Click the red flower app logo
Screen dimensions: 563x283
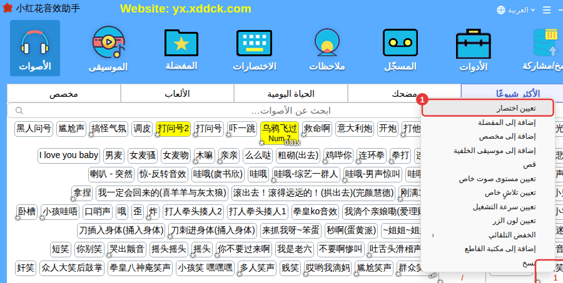[x=7, y=8]
